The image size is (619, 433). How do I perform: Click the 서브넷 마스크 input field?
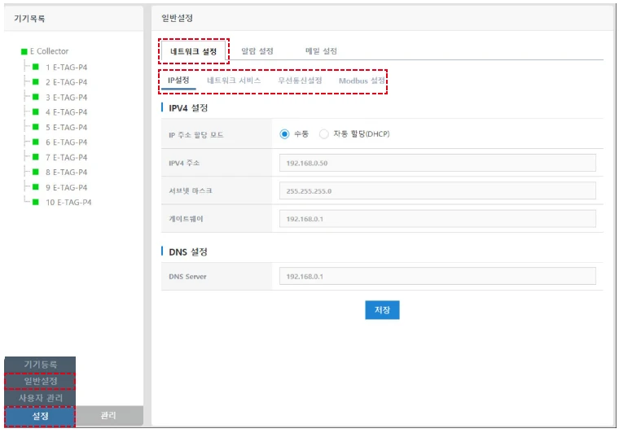point(437,191)
